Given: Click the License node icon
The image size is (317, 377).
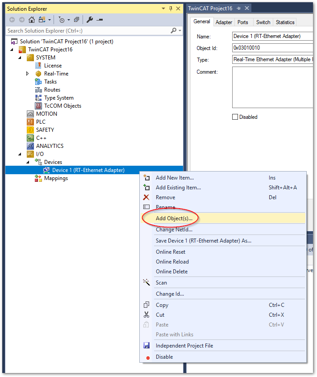Looking at the screenshot, I should (38, 65).
